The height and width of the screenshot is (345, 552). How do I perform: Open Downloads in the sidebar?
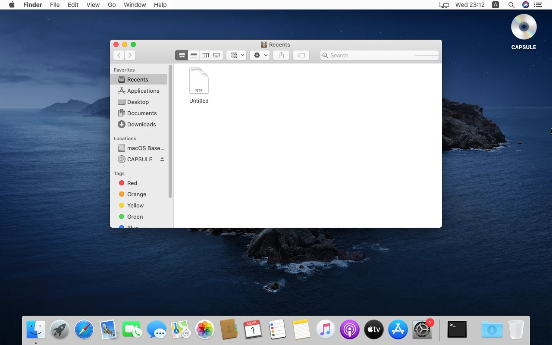pos(138,124)
